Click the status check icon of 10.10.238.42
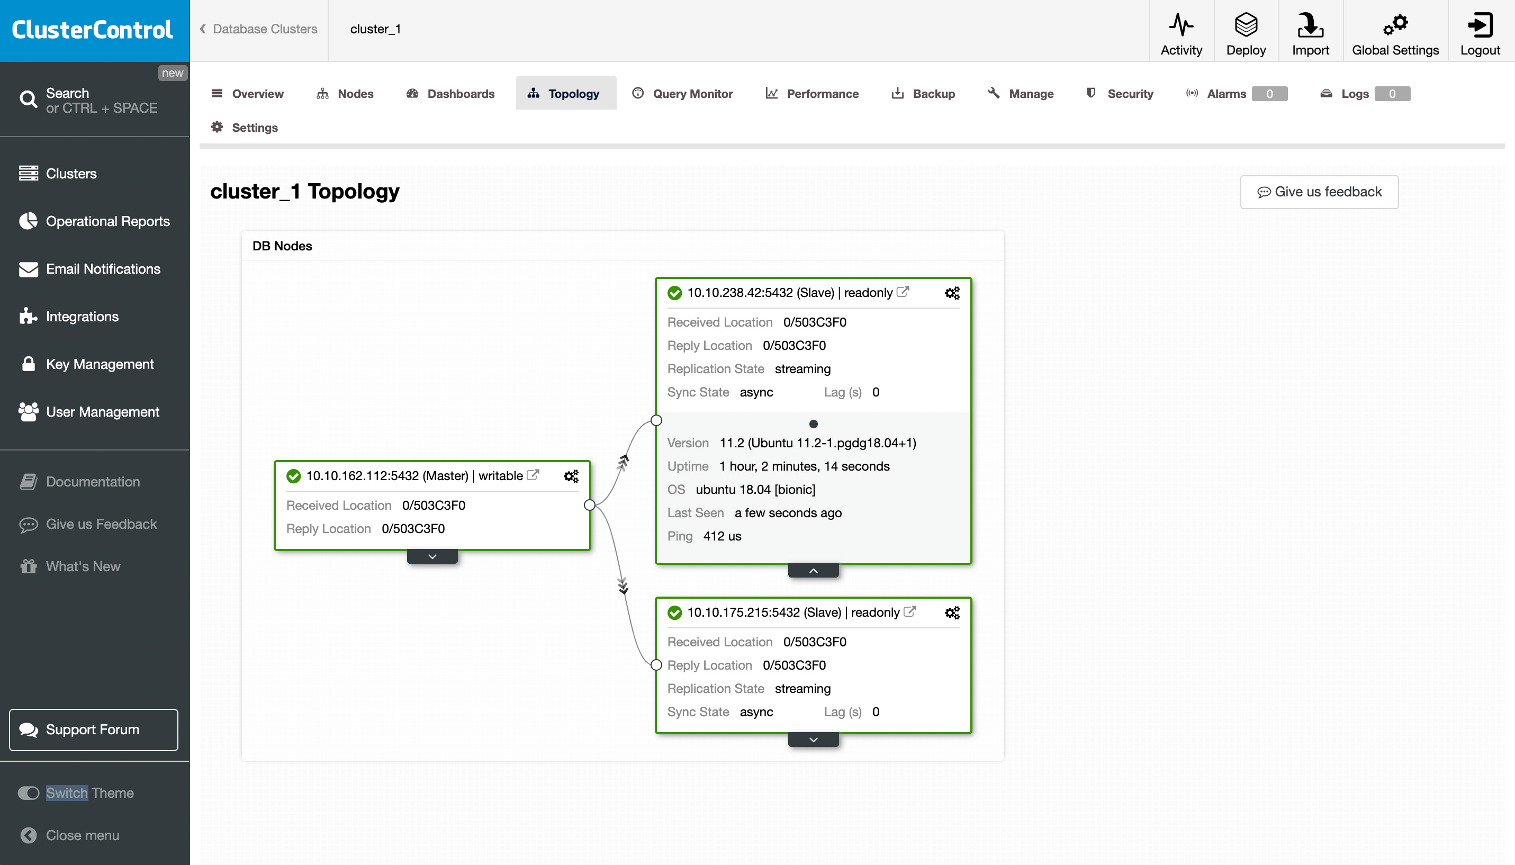 point(674,293)
